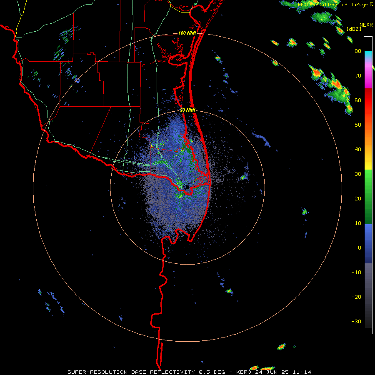Click the 20 dBZ scale value
Viewport: 375px width, 375px height.
(x=358, y=199)
